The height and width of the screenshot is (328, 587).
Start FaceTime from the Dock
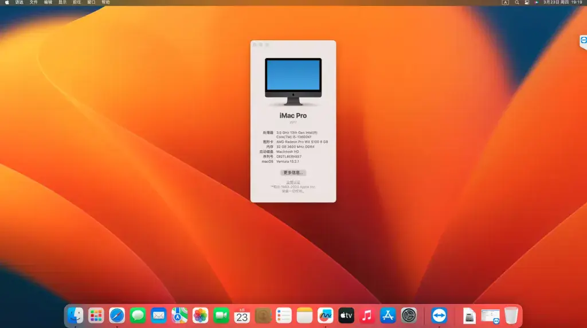pyautogui.click(x=221, y=315)
